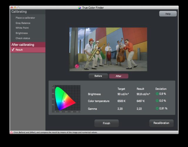Click the Gamma deviation green indicator
The height and width of the screenshot is (147, 188).
(157, 108)
